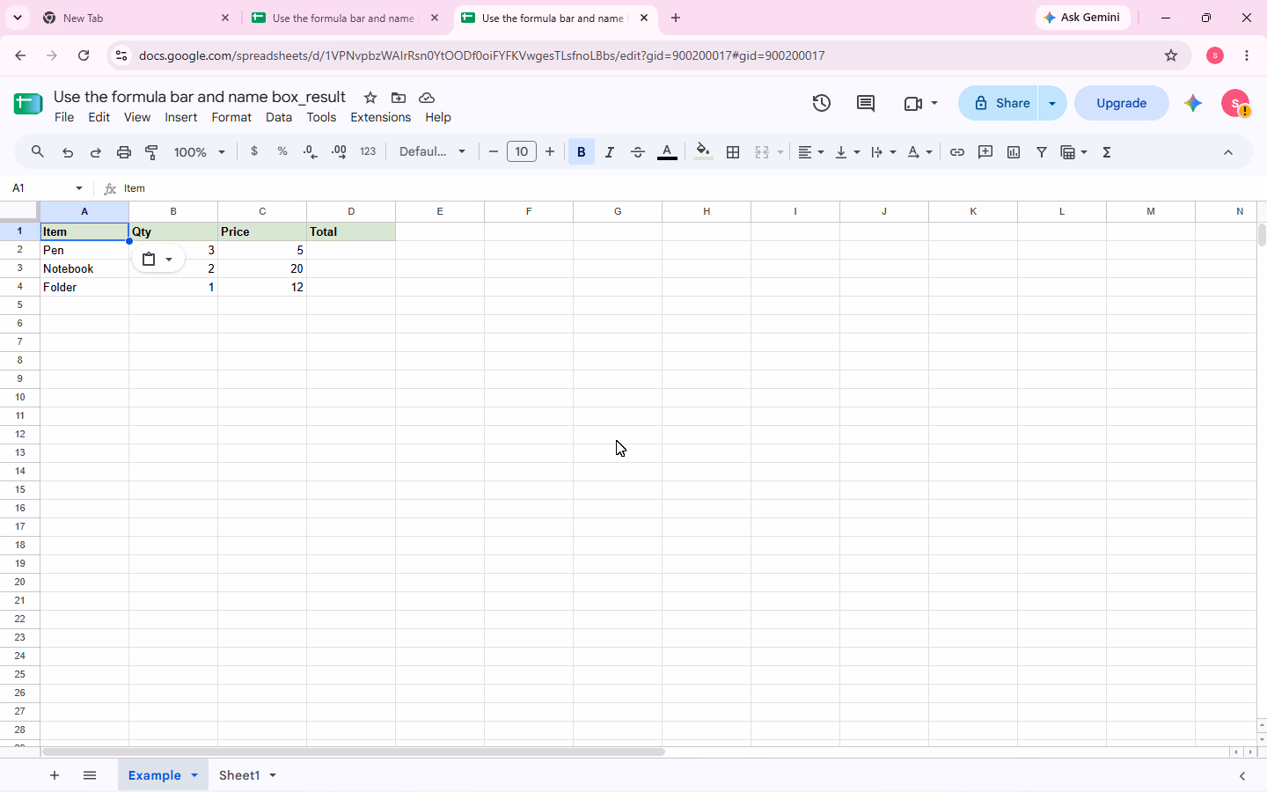Open the zoom level dropdown
This screenshot has height=792, width=1267.
click(x=200, y=152)
